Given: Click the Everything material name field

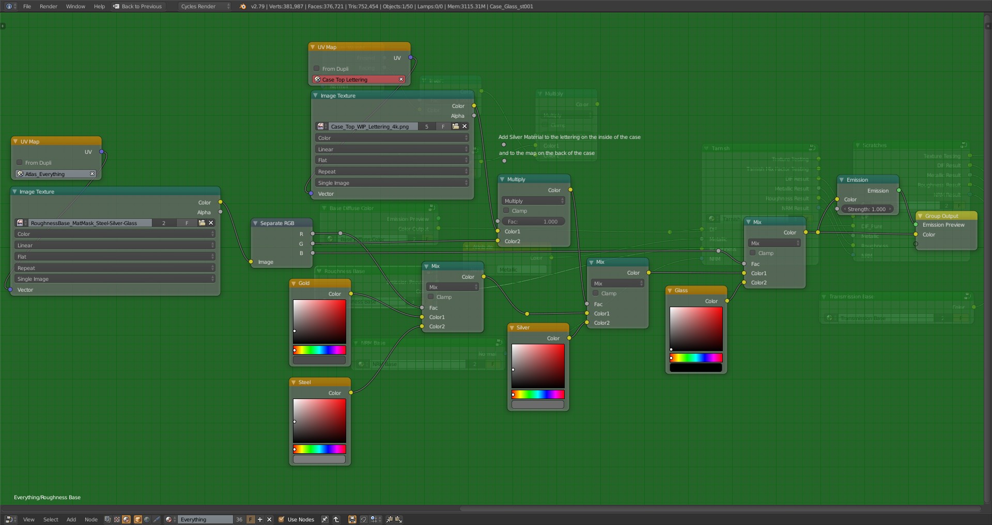Looking at the screenshot, I should coord(205,519).
